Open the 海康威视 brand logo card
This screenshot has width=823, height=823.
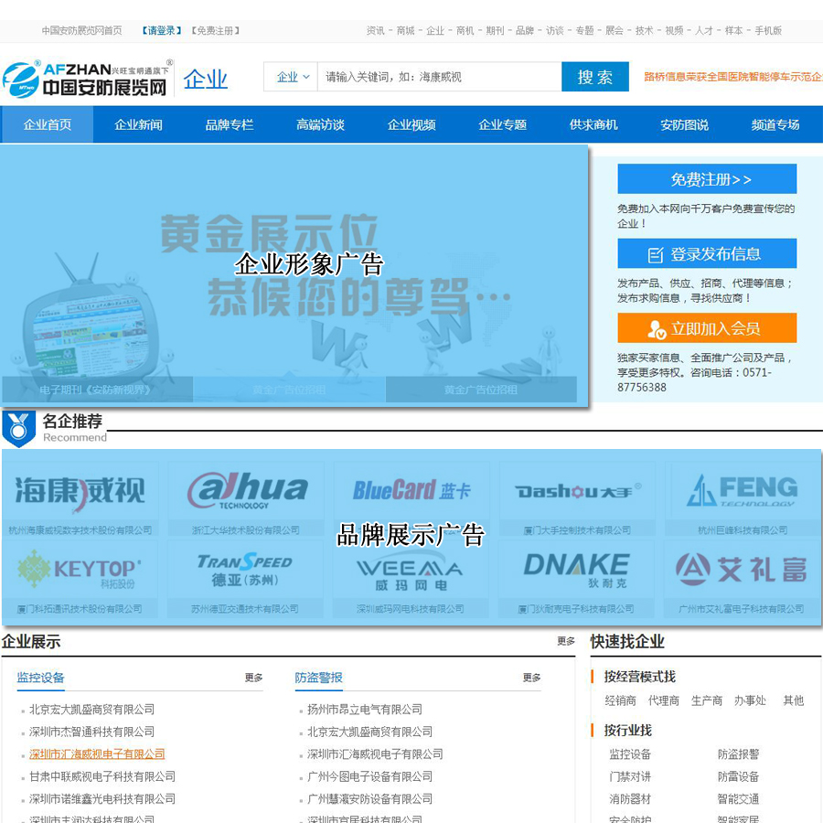[x=80, y=499]
